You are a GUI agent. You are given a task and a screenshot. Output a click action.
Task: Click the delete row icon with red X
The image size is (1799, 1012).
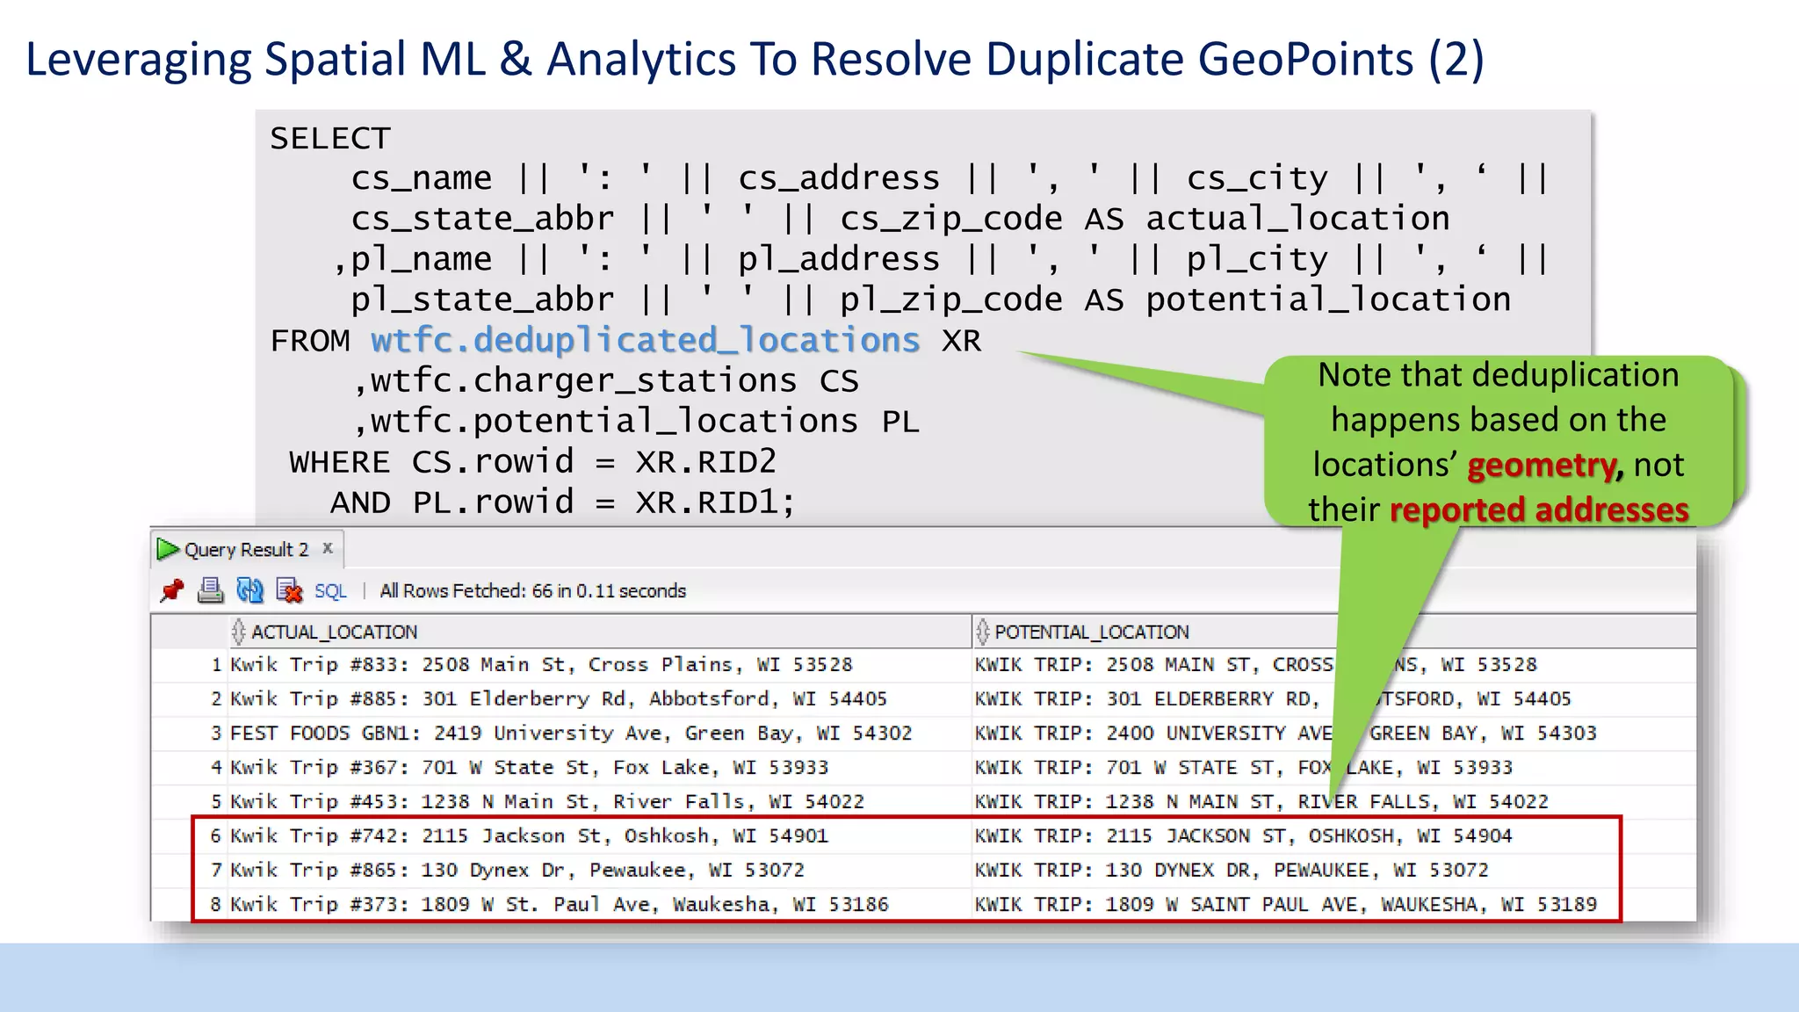(289, 590)
